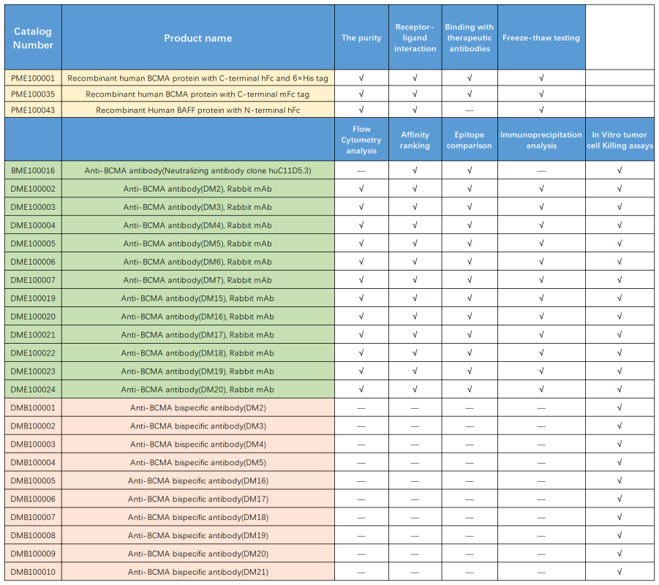The height and width of the screenshot is (585, 659).
Task: Click catalog number DMB100006
Action: pyautogui.click(x=33, y=499)
